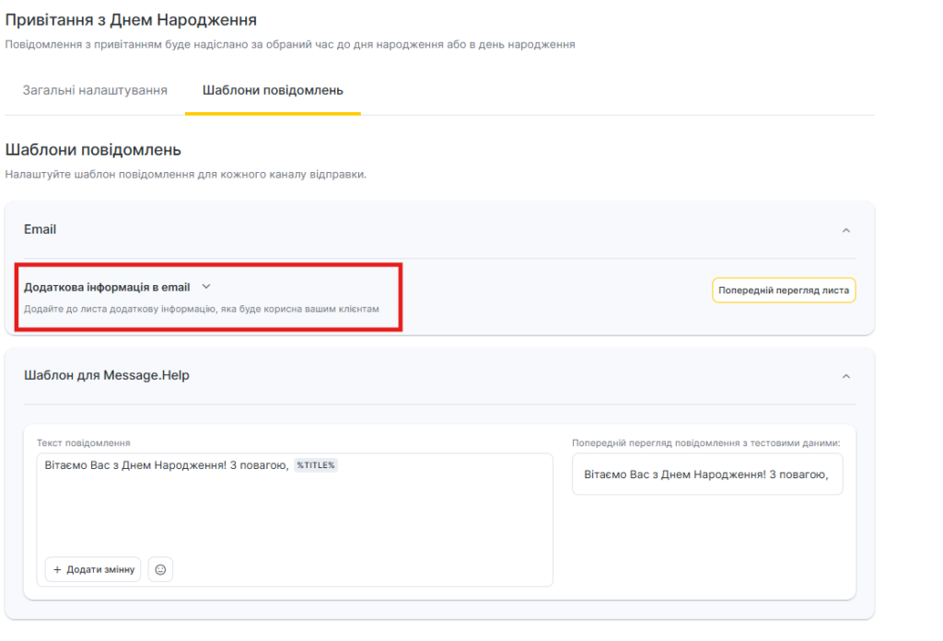
Task: Click the Шаблон для Message.Help header title
Action: pos(107,375)
